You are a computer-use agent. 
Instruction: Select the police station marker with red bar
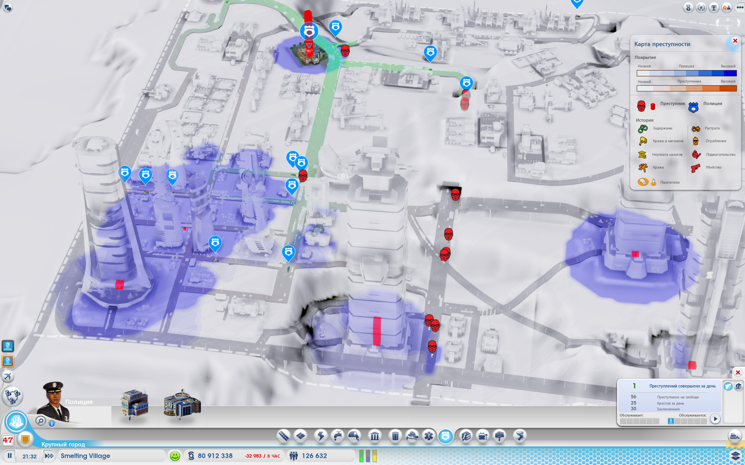(x=309, y=32)
